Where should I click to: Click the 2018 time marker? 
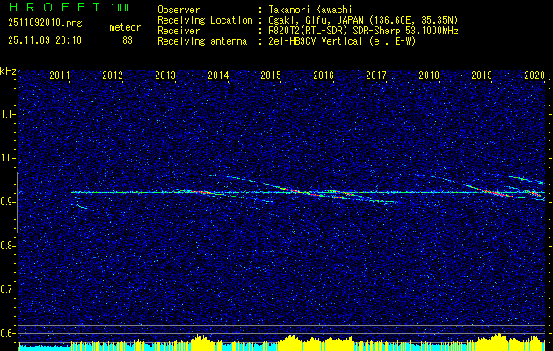tap(429, 75)
